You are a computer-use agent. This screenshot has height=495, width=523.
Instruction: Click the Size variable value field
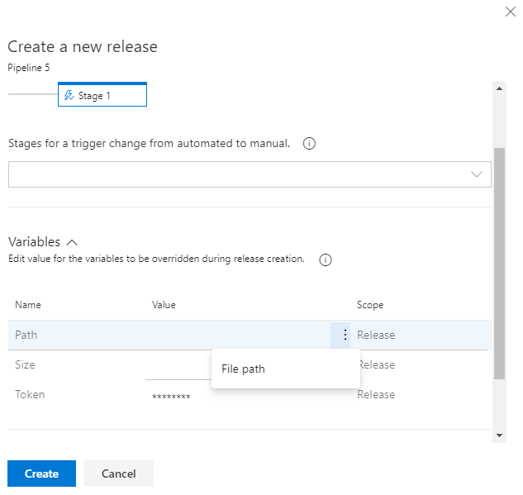click(x=178, y=365)
